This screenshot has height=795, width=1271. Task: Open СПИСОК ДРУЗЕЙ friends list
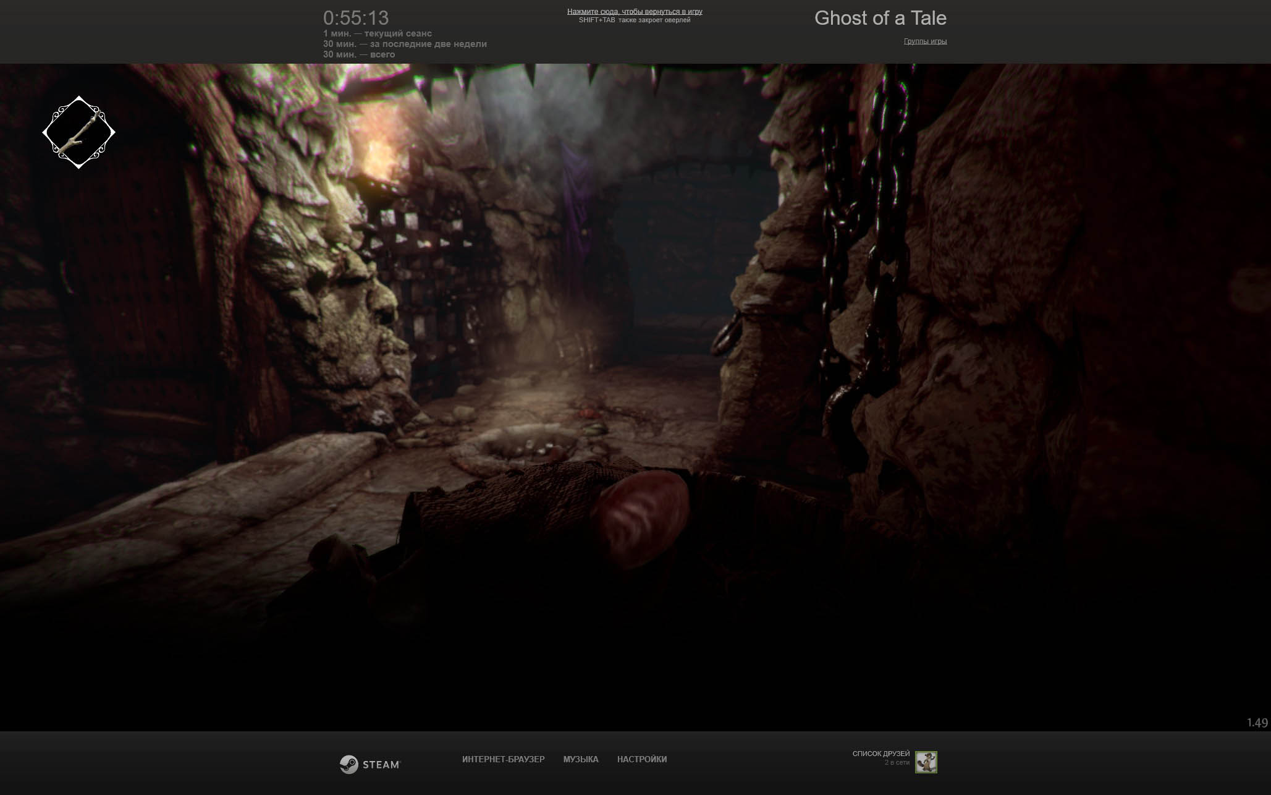[881, 754]
